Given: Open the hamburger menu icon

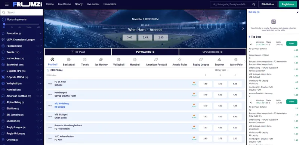Looking at the screenshot, I should 7,4.
